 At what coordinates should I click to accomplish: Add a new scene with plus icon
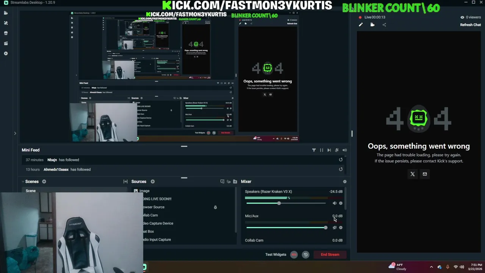point(44,182)
